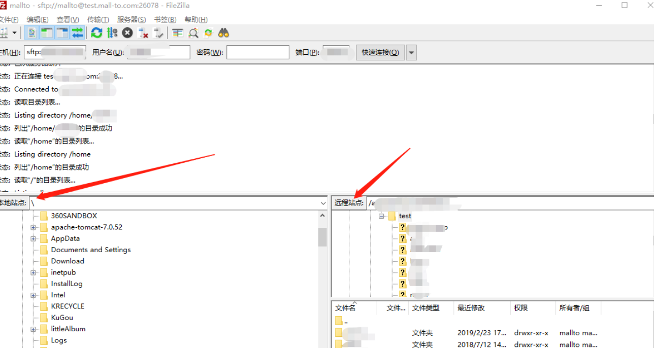Expand the littleAlbum folder node
This screenshot has width=657, height=348.
tap(33, 329)
